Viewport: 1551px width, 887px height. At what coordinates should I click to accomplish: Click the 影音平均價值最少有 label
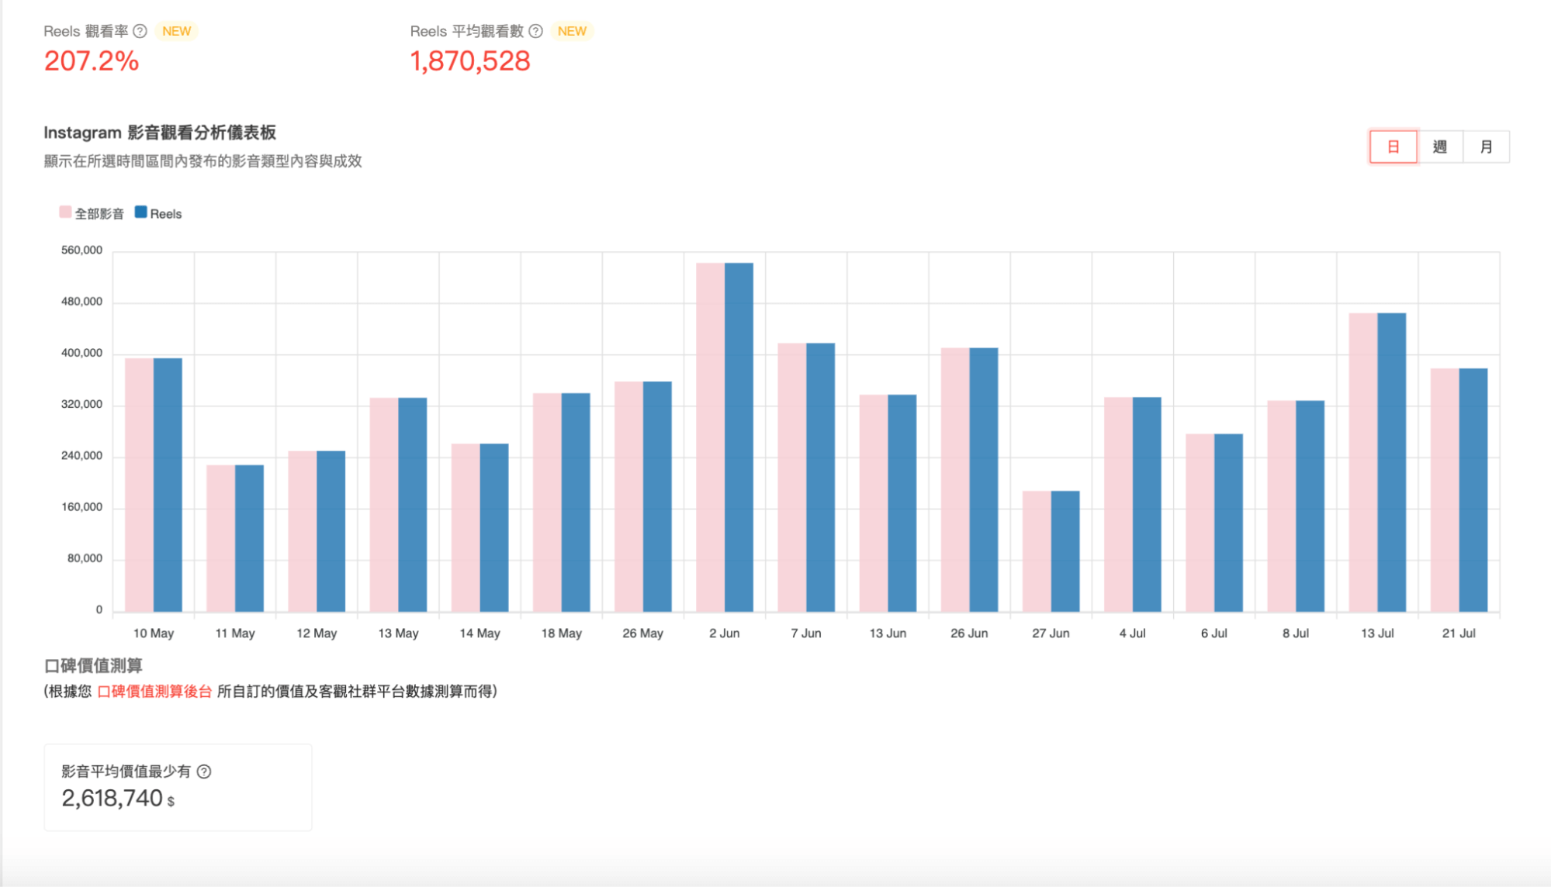[126, 771]
